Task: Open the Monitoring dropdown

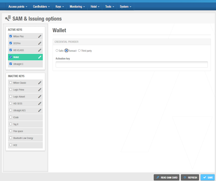Action: (77, 6)
